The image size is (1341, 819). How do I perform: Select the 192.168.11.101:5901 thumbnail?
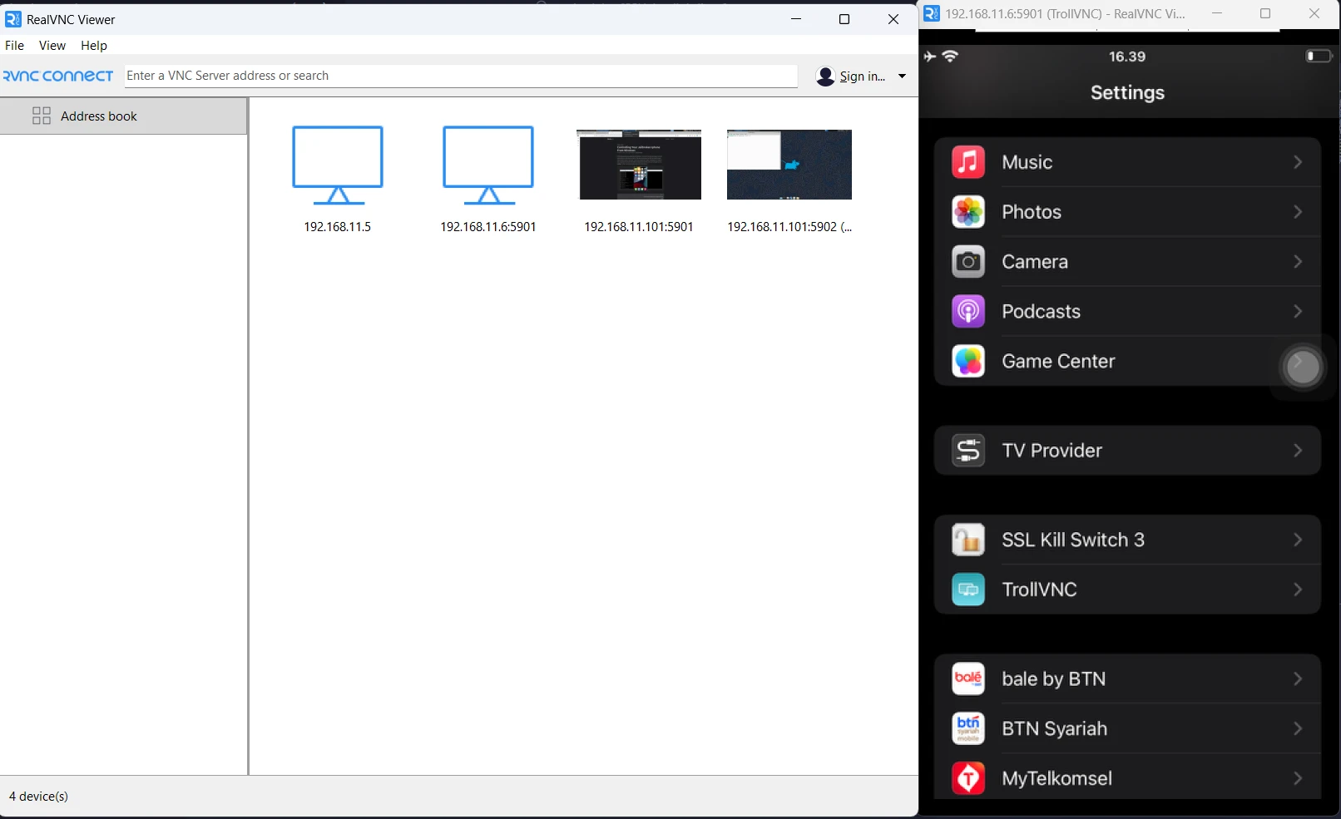coord(639,165)
